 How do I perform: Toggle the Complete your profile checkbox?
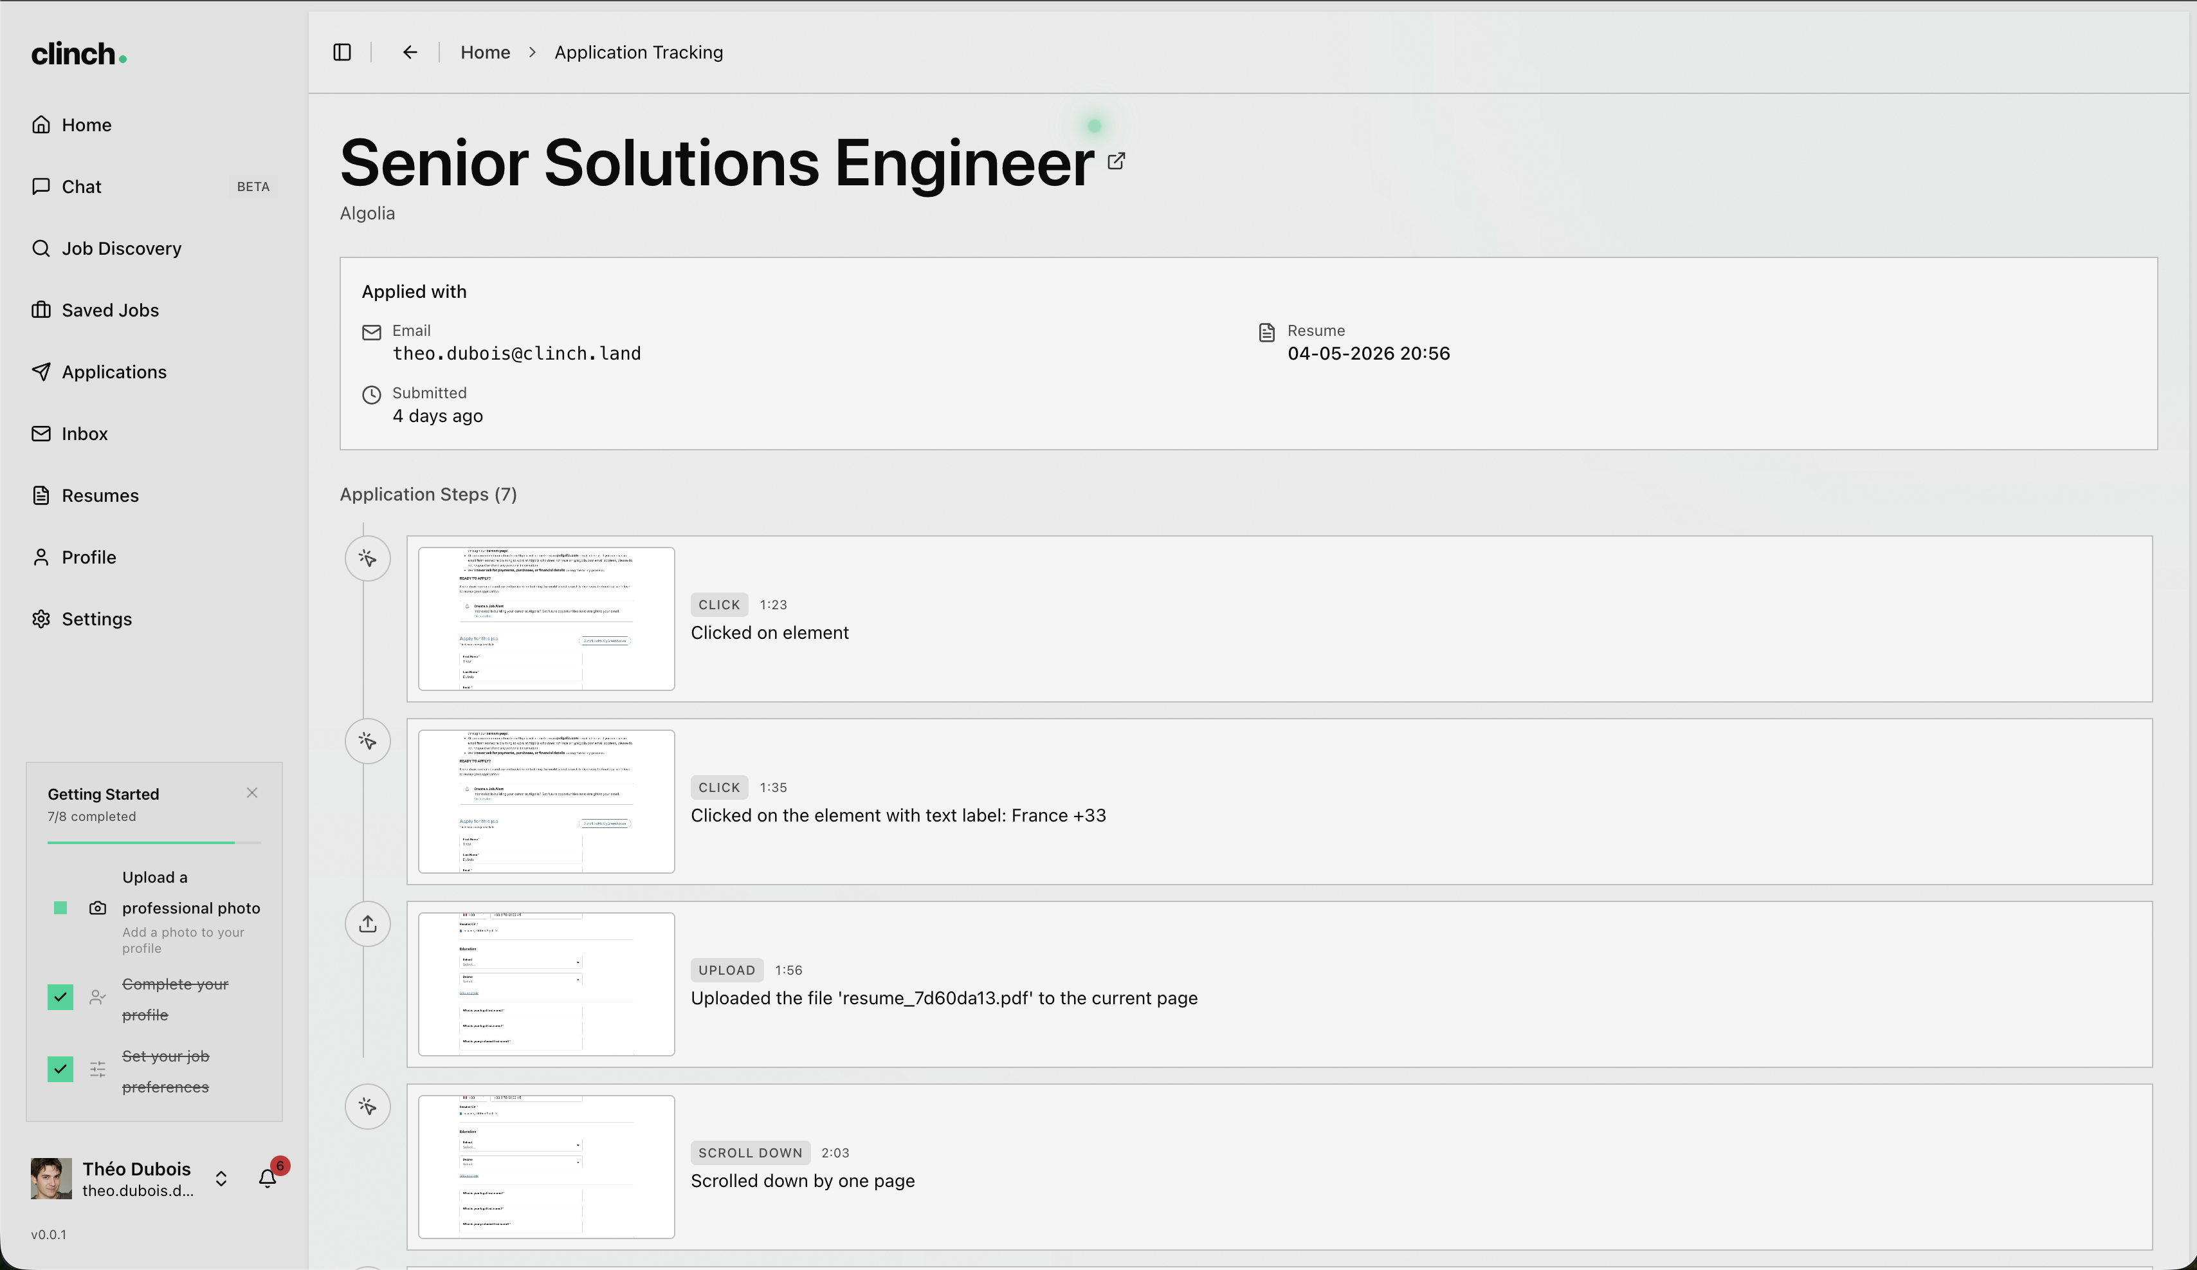60,997
